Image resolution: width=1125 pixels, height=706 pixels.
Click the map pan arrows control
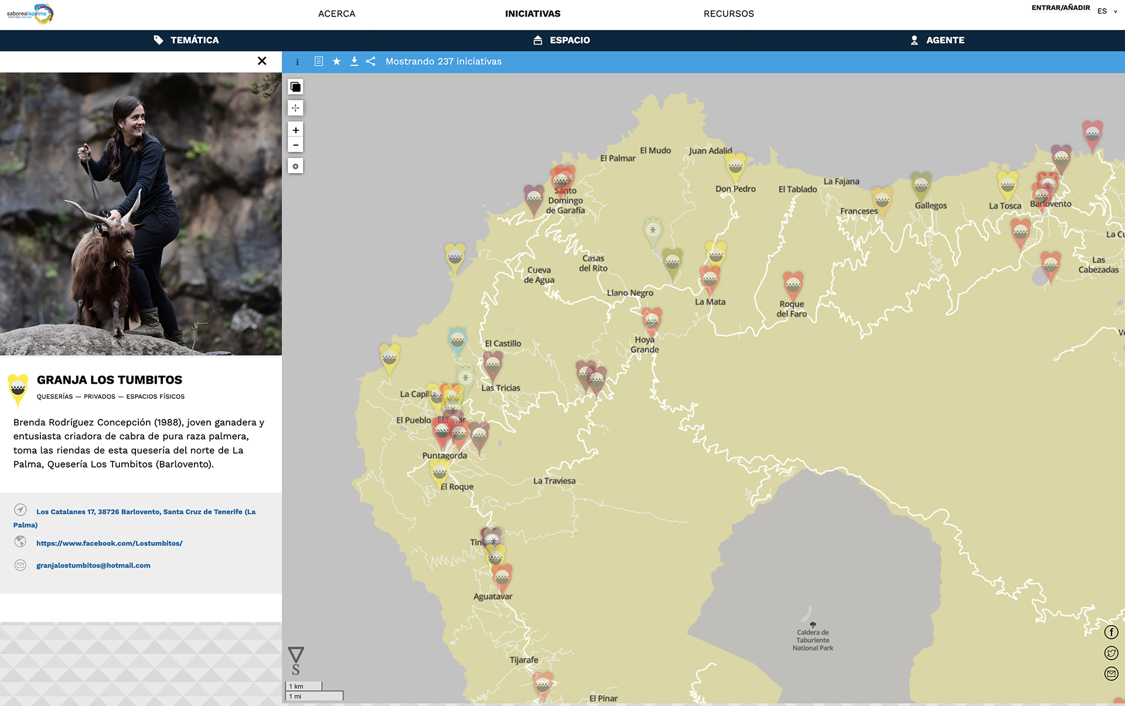tap(295, 108)
